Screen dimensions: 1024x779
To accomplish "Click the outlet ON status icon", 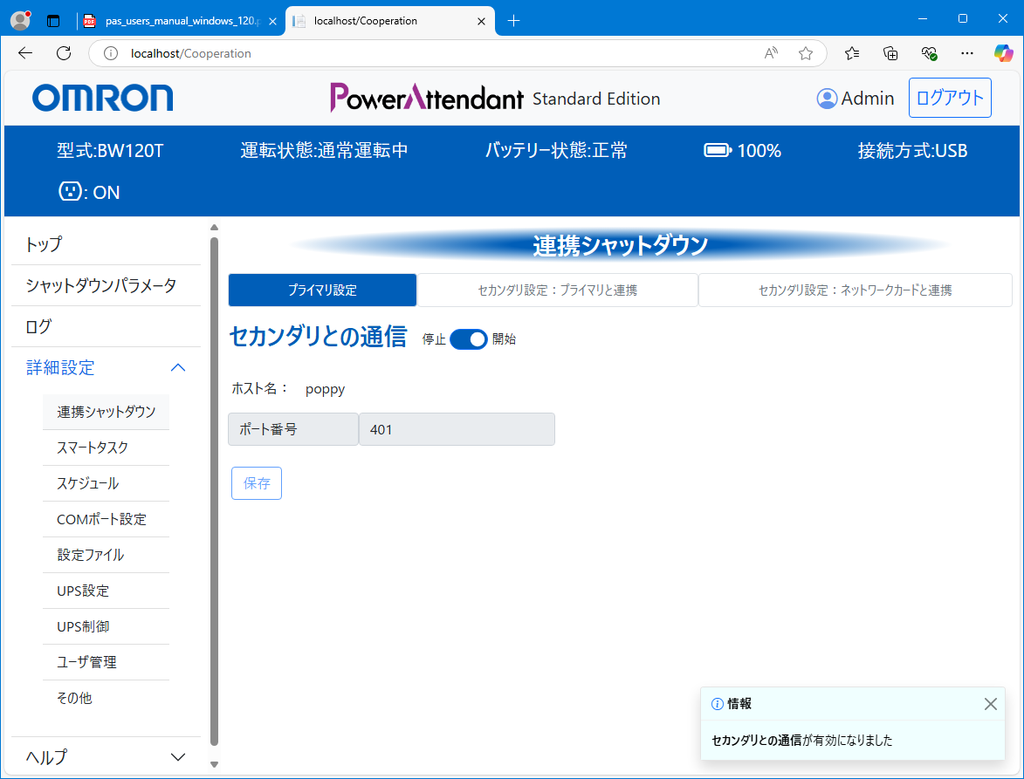I will [x=70, y=191].
